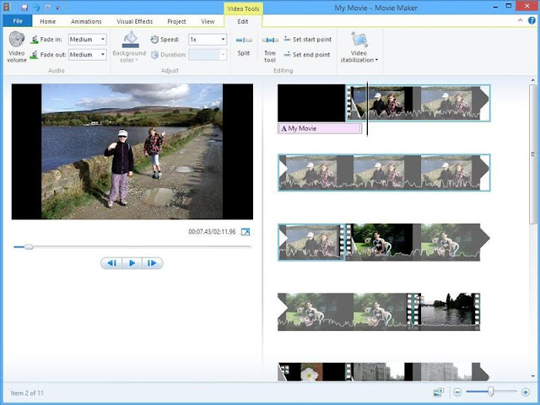Click the Speed stopwatch icon
The height and width of the screenshot is (405, 540).
click(154, 40)
